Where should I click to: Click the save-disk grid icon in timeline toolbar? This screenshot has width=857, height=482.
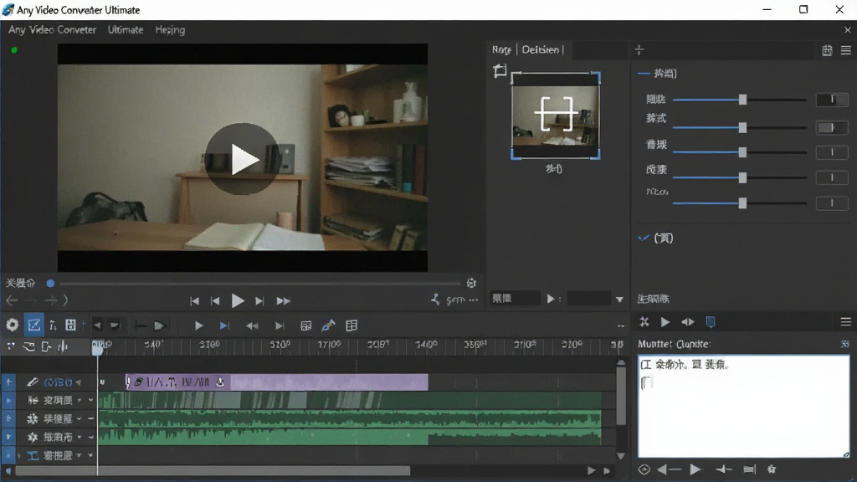70,326
